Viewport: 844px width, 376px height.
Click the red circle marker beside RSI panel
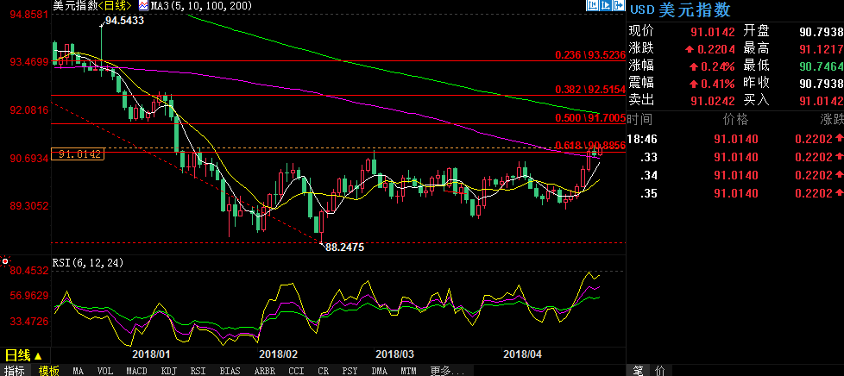[x=5, y=261]
